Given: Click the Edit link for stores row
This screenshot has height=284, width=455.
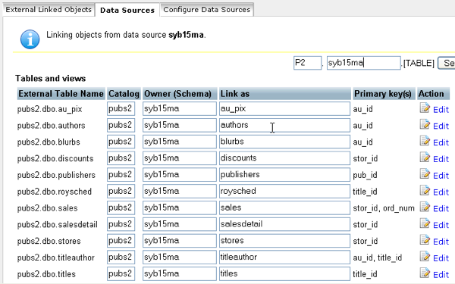Looking at the screenshot, I should [x=441, y=242].
